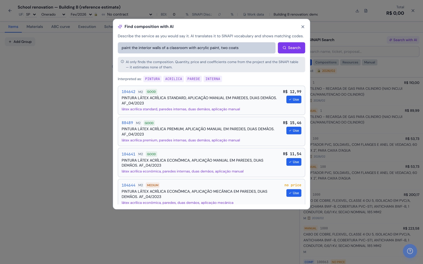Open the document report icon
The image size is (423, 264).
(x=366, y=11)
